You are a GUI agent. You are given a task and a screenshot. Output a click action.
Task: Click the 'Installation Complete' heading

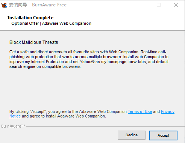coord(30,18)
